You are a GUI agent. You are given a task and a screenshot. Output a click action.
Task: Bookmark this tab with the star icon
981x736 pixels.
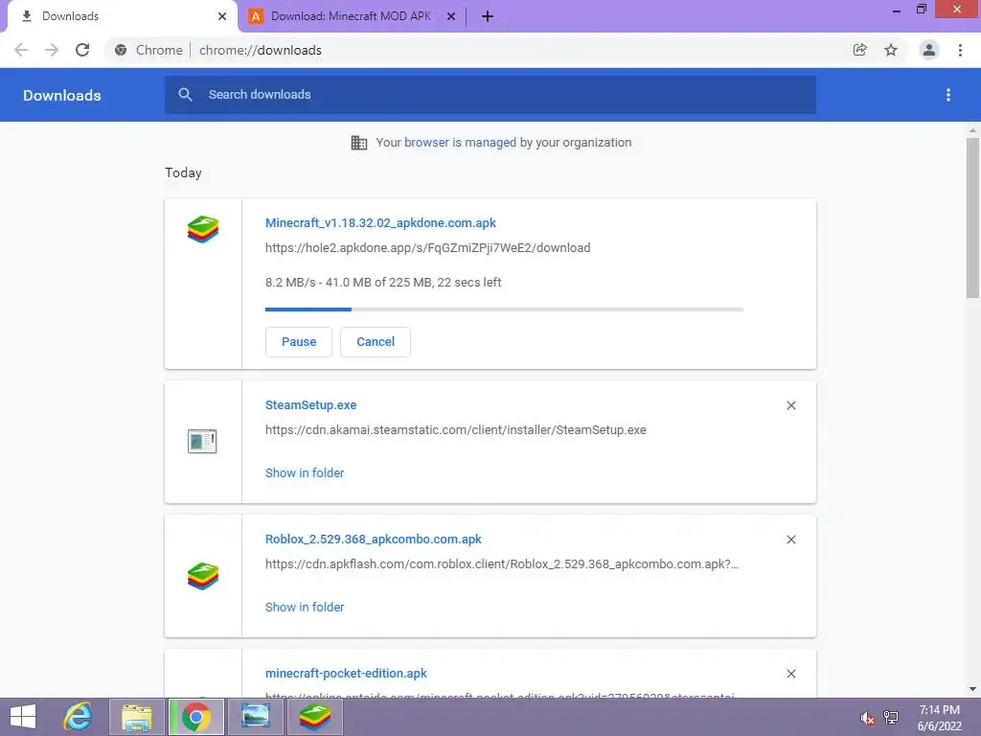tap(891, 50)
